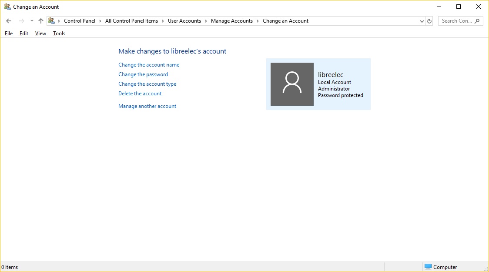Open the File menu

[9, 34]
